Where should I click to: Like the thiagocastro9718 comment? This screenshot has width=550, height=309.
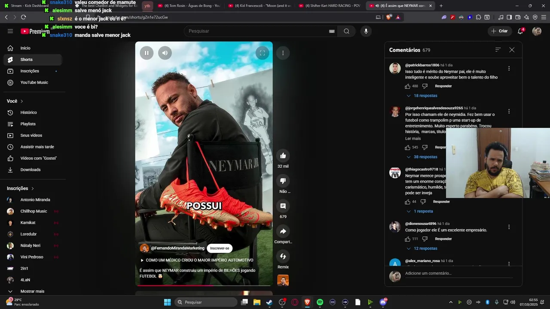pyautogui.click(x=408, y=202)
